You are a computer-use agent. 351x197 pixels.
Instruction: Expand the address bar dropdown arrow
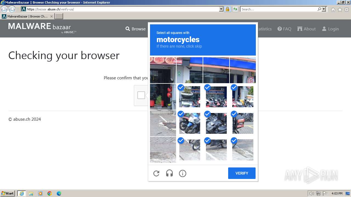pos(221,9)
